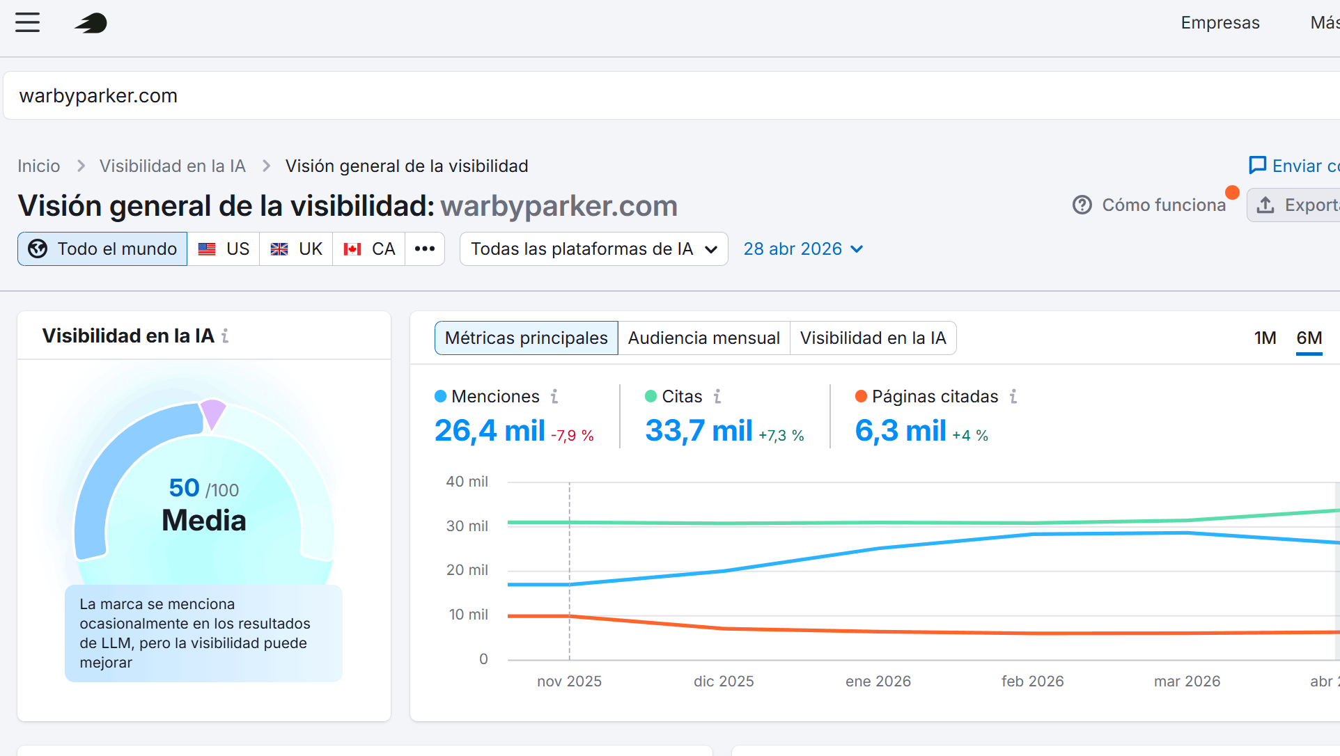1340x756 pixels.
Task: Switch to Visibilidad en la IA chart tab
Action: (x=873, y=338)
